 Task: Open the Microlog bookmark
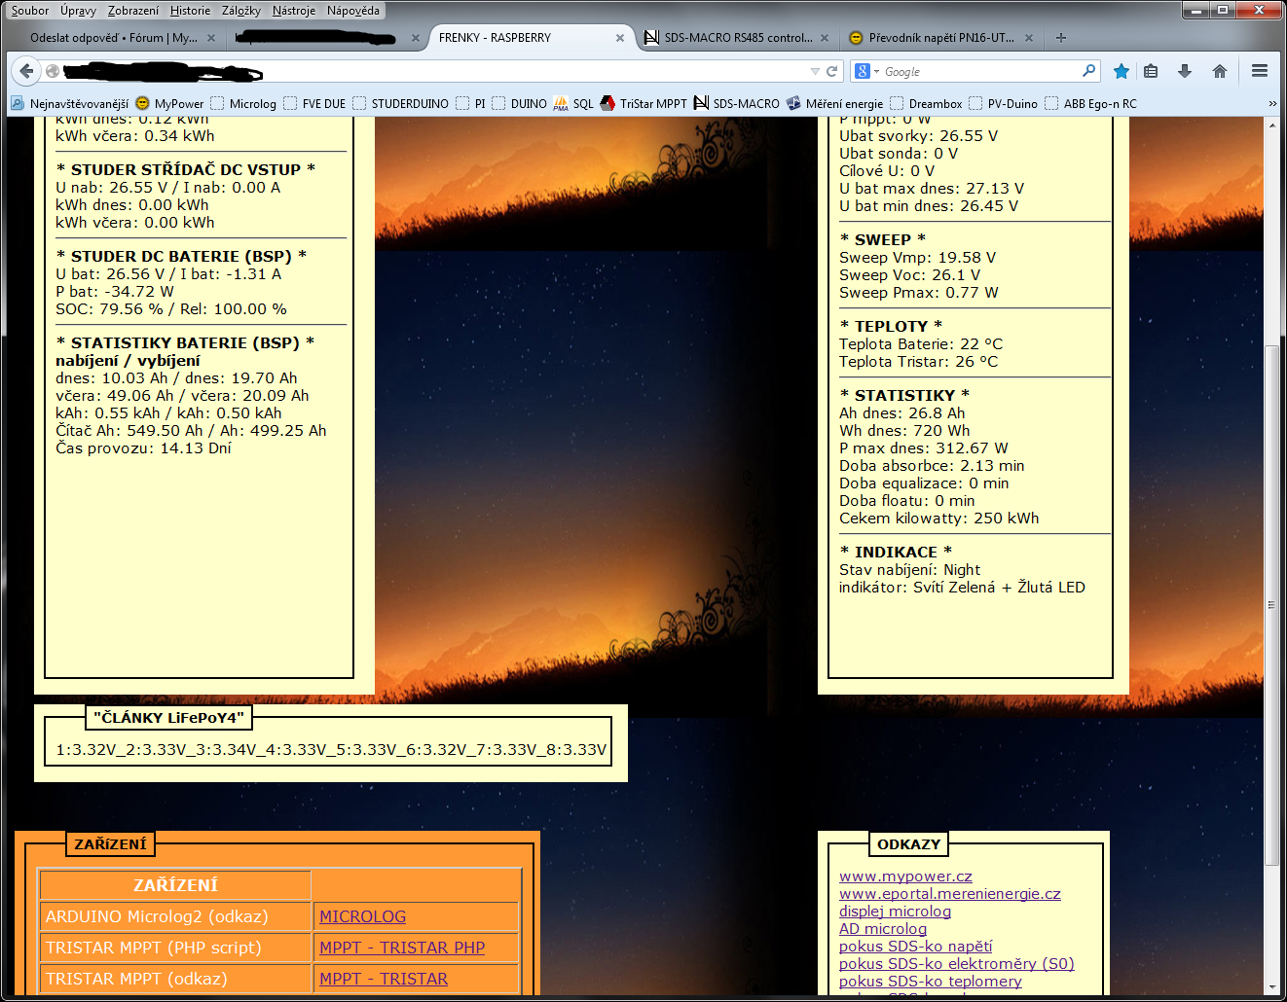(243, 103)
